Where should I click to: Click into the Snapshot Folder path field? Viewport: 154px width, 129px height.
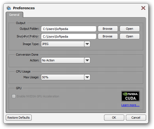(x=69, y=36)
